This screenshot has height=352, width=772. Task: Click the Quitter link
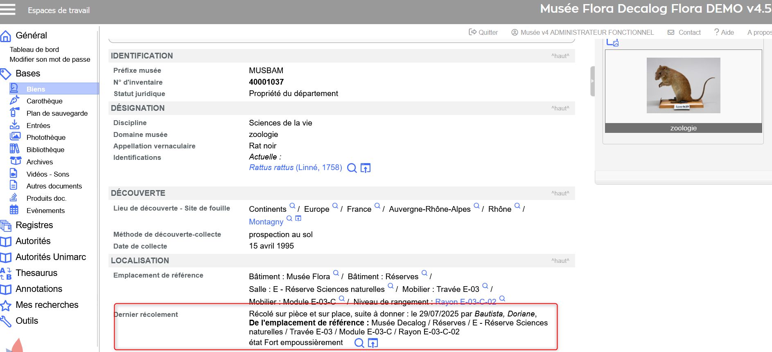coord(483,32)
